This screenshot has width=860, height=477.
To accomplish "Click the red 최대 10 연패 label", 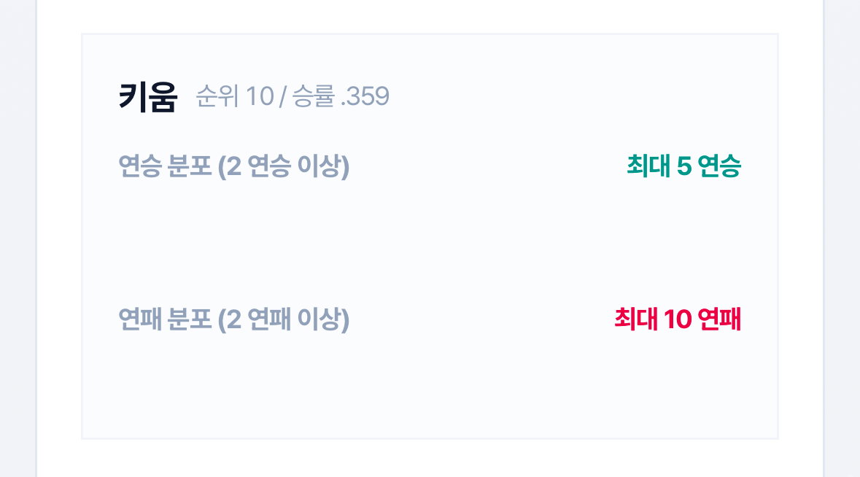I will (678, 319).
